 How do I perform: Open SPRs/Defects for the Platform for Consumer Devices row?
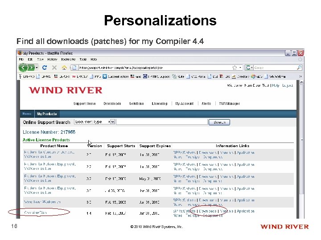(x=184, y=152)
